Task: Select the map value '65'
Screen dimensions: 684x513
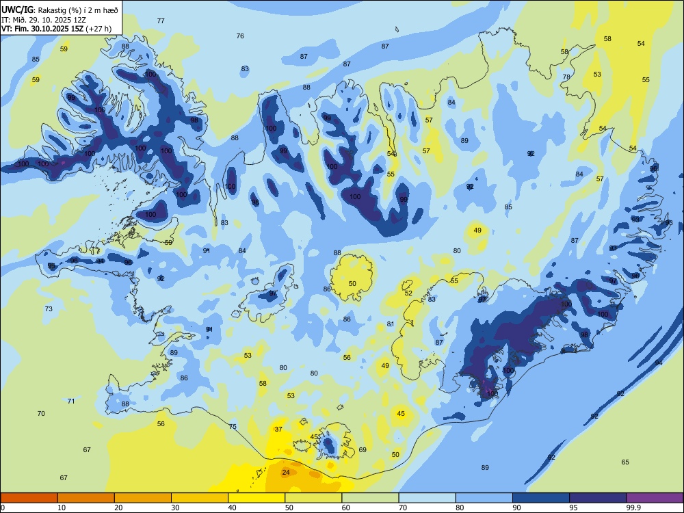Action: (x=625, y=462)
